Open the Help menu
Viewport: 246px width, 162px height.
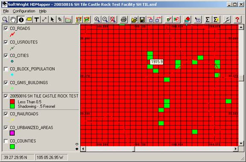43,11
